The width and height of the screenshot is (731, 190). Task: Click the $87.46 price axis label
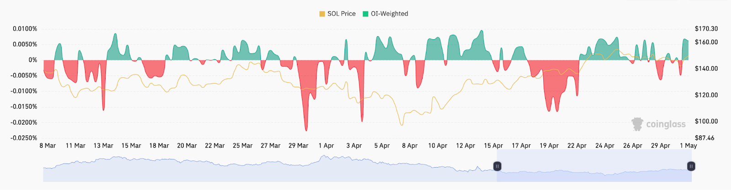(704, 138)
